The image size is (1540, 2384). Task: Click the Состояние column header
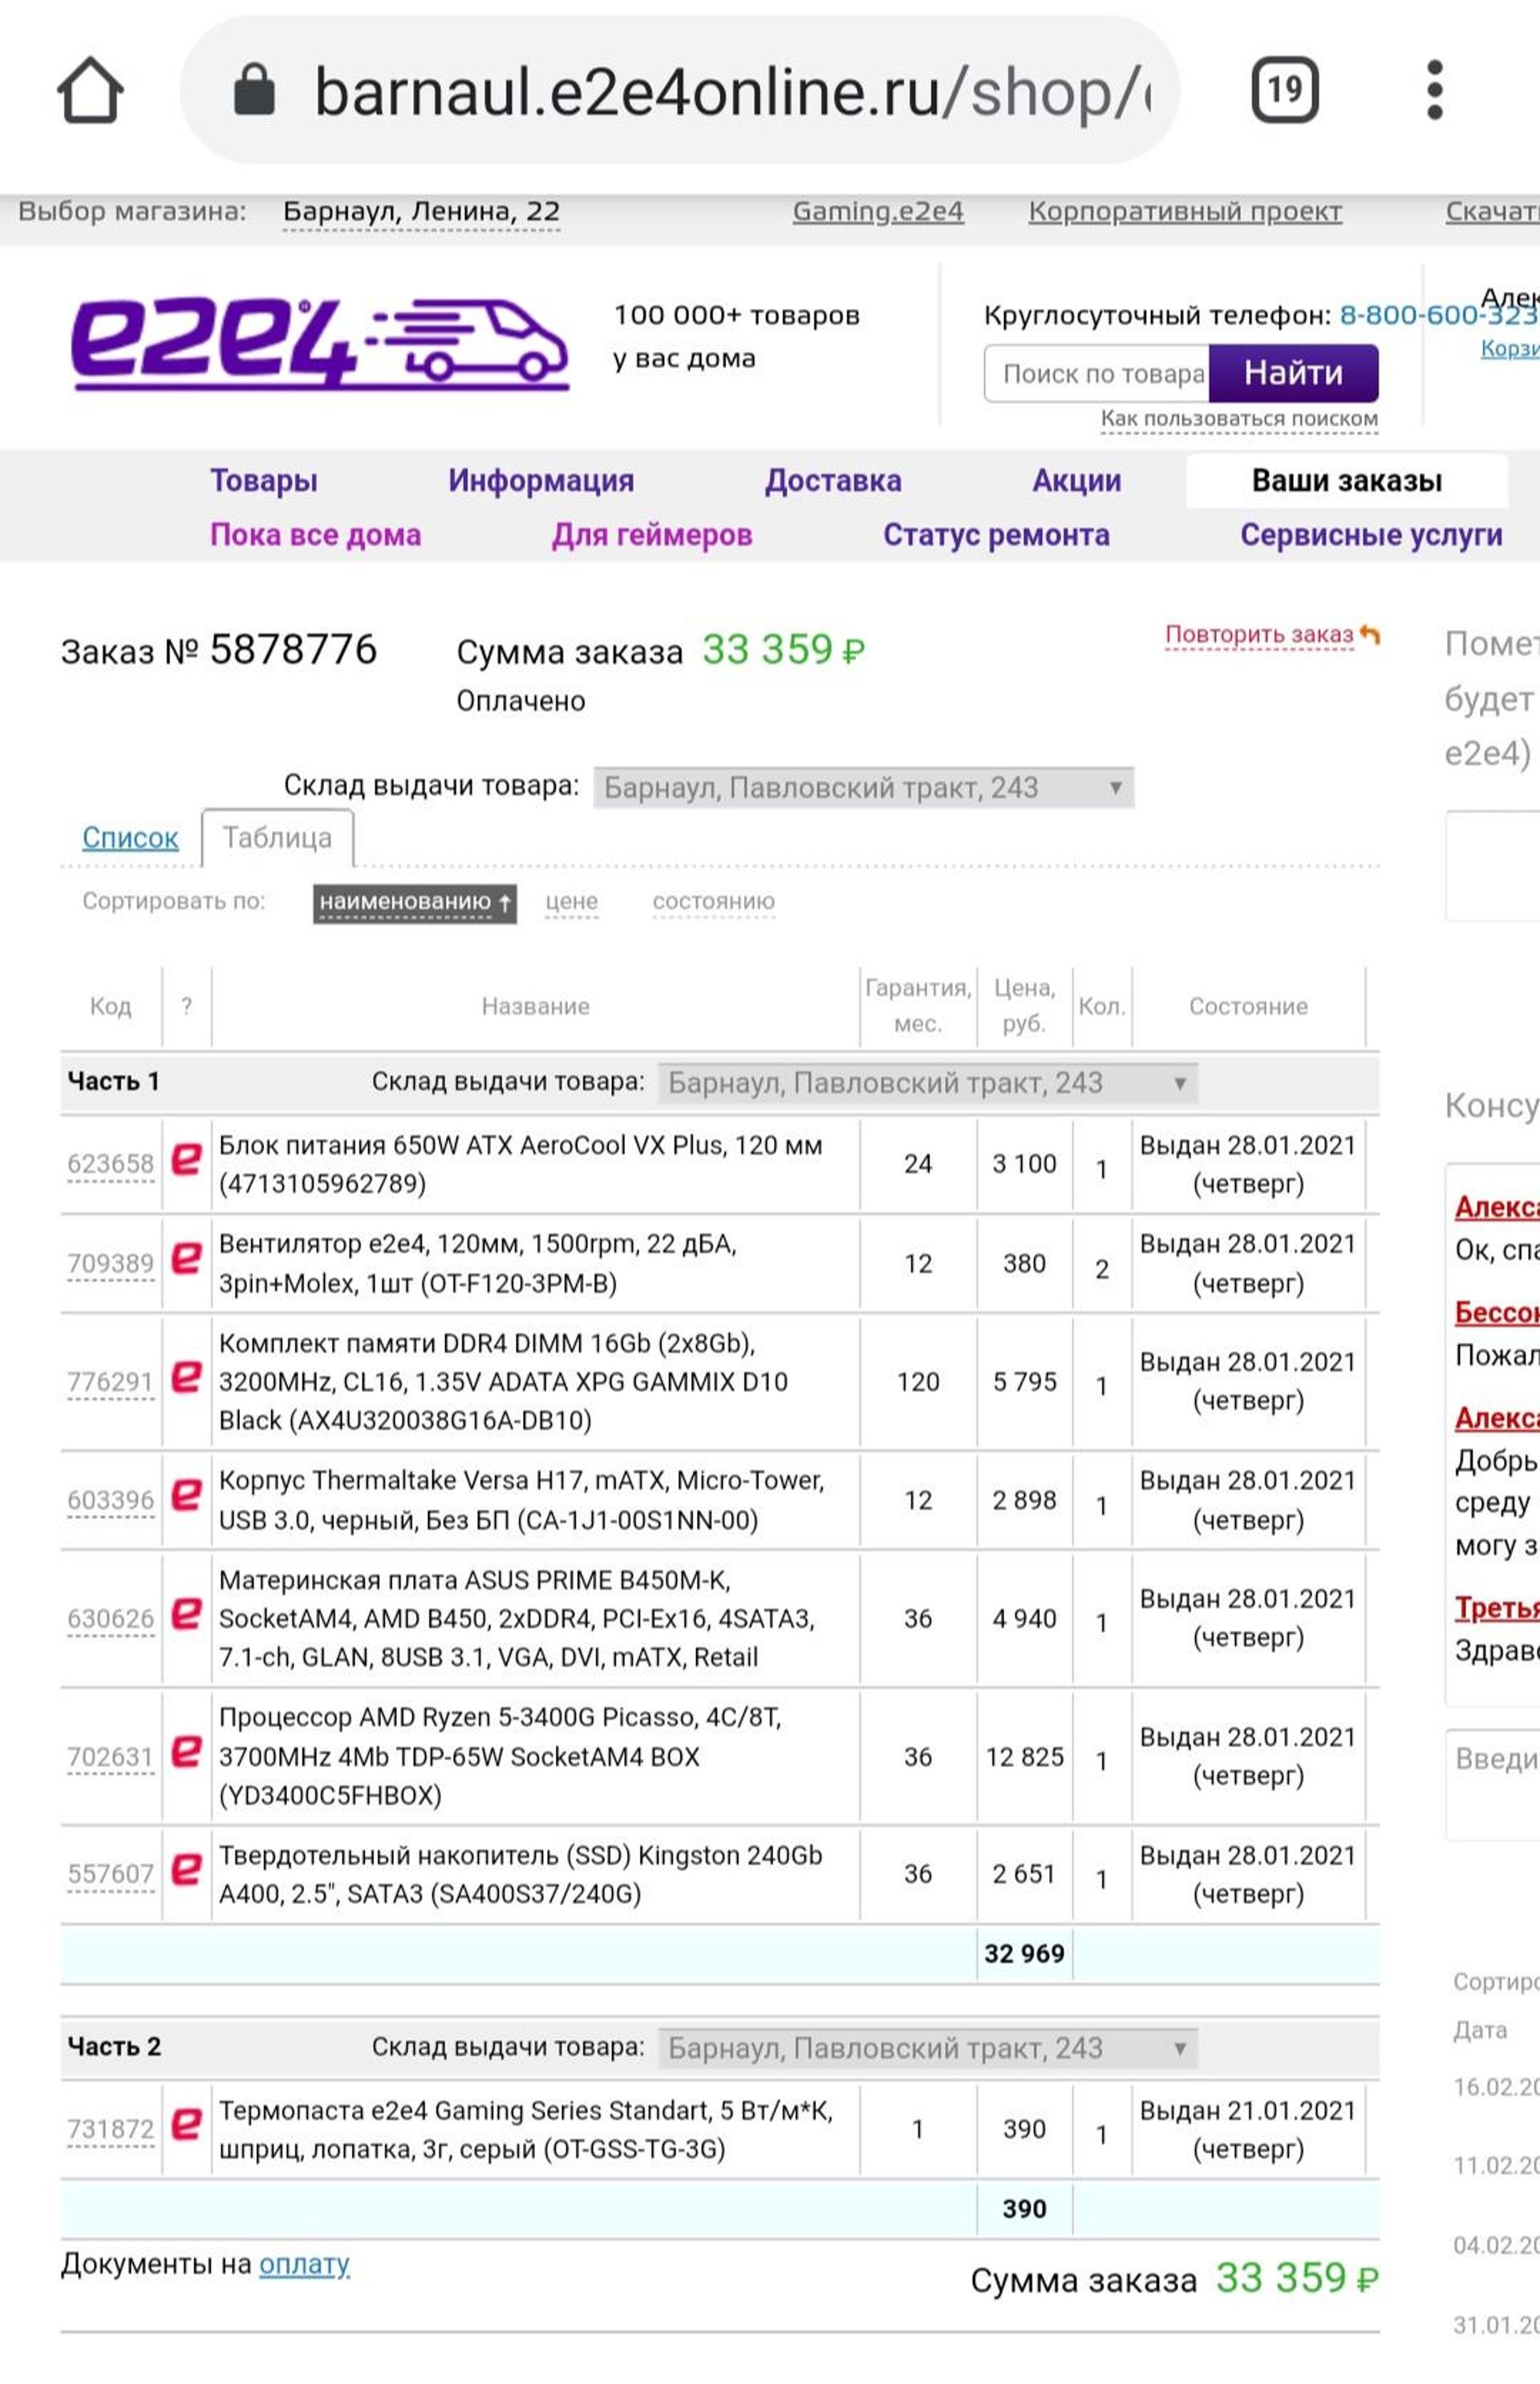coord(1248,1006)
